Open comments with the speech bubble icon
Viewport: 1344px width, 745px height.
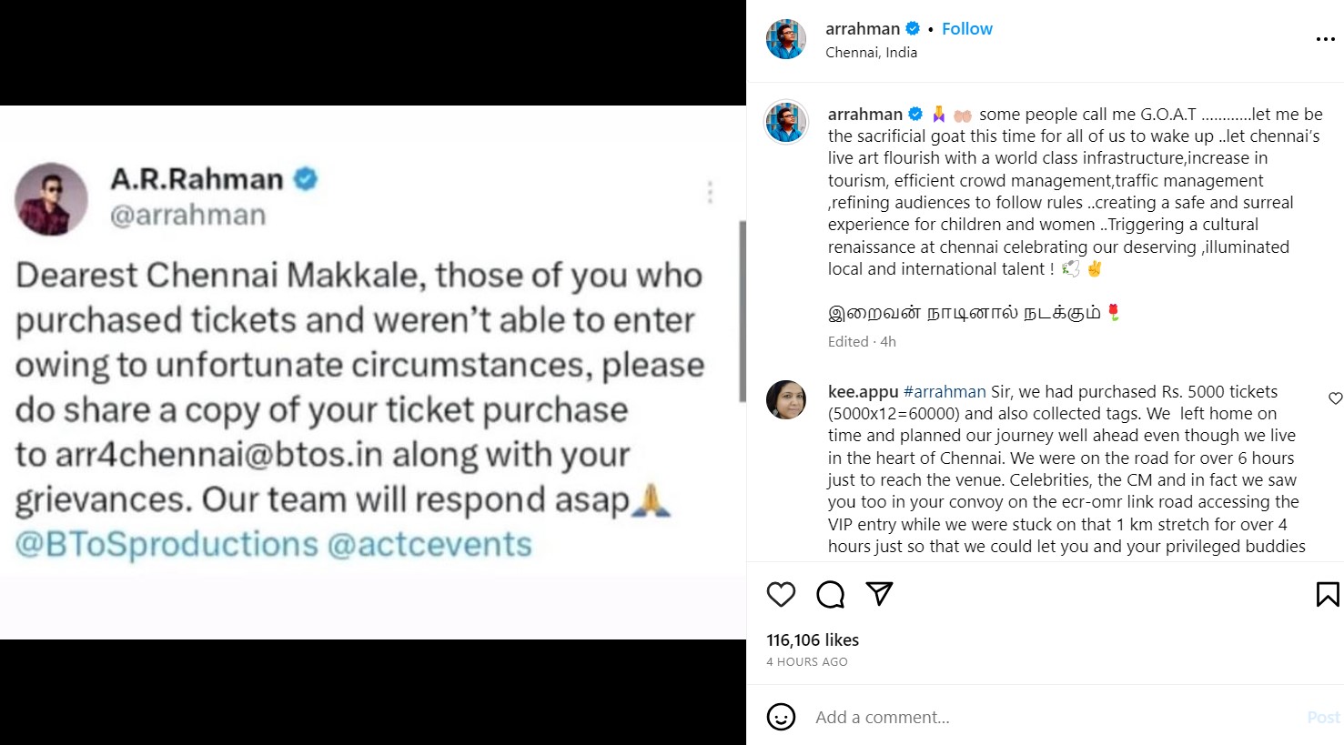pyautogui.click(x=830, y=594)
